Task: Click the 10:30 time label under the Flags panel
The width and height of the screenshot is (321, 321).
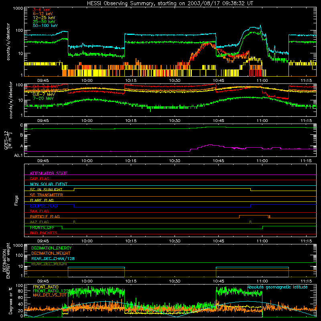Action: (175, 241)
